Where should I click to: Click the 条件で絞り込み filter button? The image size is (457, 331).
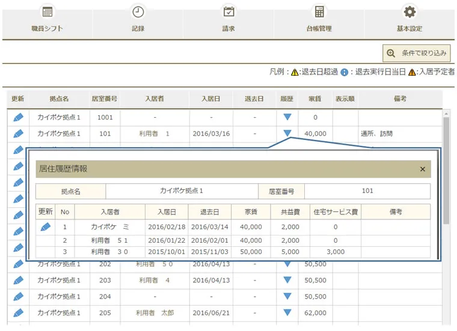417,53
